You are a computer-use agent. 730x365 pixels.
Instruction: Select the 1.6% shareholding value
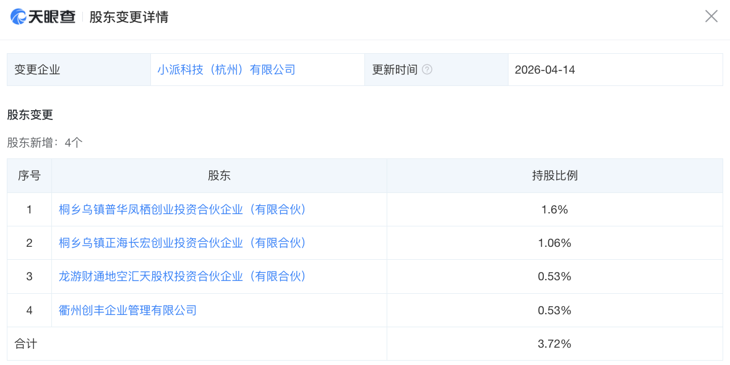coord(556,209)
